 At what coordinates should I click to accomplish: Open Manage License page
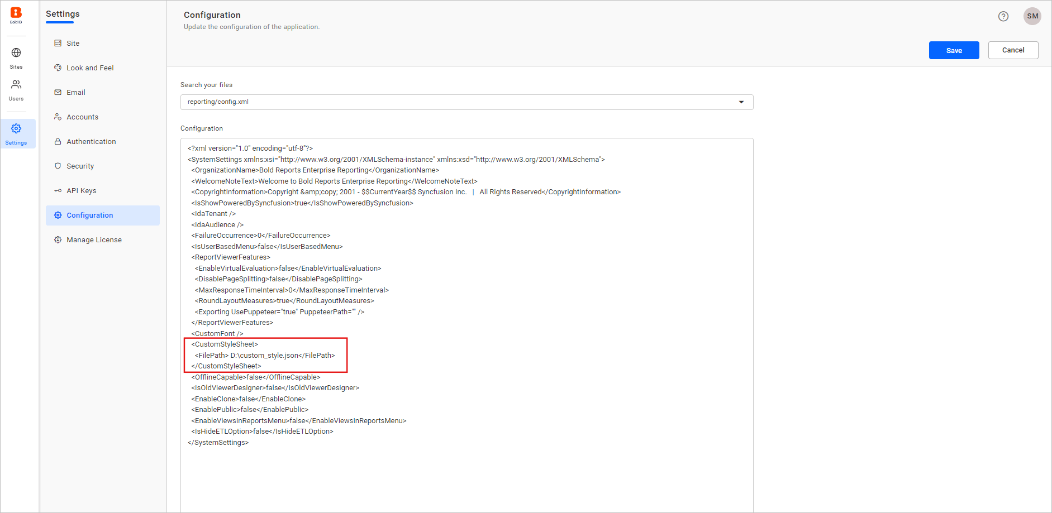point(103,239)
